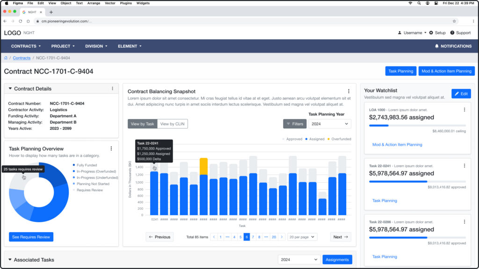Select the View by Task toggle

(142, 124)
